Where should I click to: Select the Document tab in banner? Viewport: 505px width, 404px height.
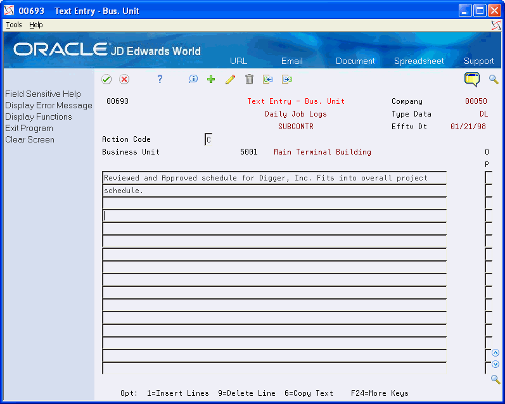tap(355, 61)
